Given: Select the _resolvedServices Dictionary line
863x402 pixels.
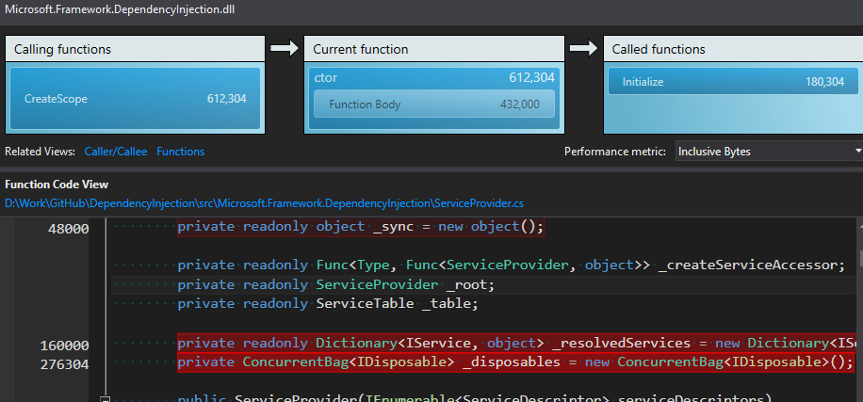Looking at the screenshot, I should [x=517, y=343].
